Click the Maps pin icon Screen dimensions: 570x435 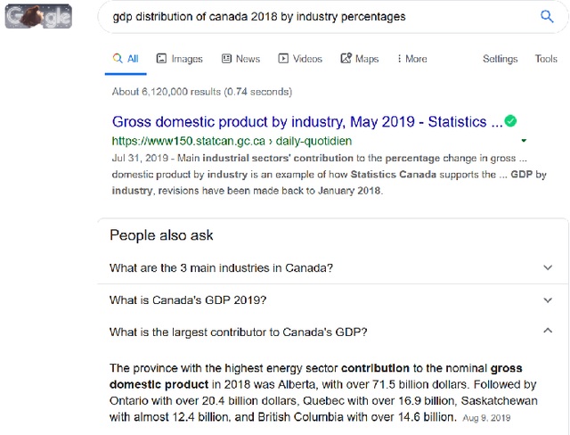tap(346, 58)
